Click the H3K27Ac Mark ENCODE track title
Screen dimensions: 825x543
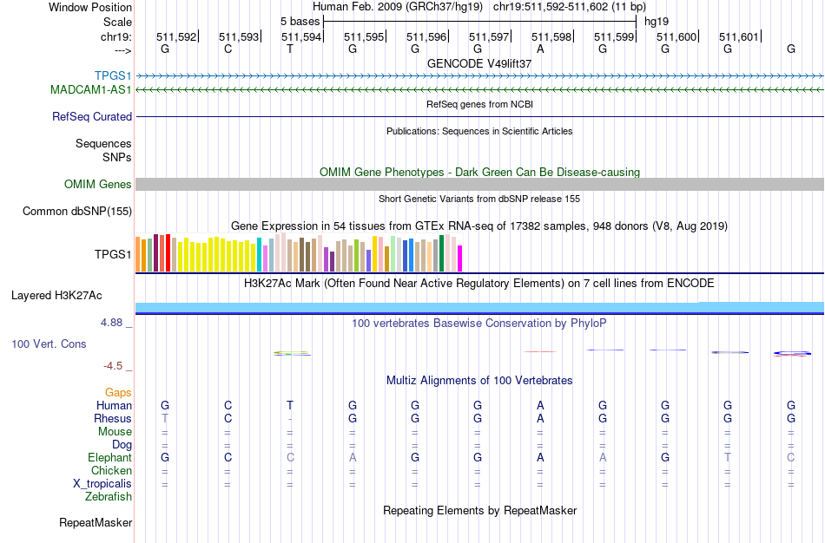click(x=479, y=284)
